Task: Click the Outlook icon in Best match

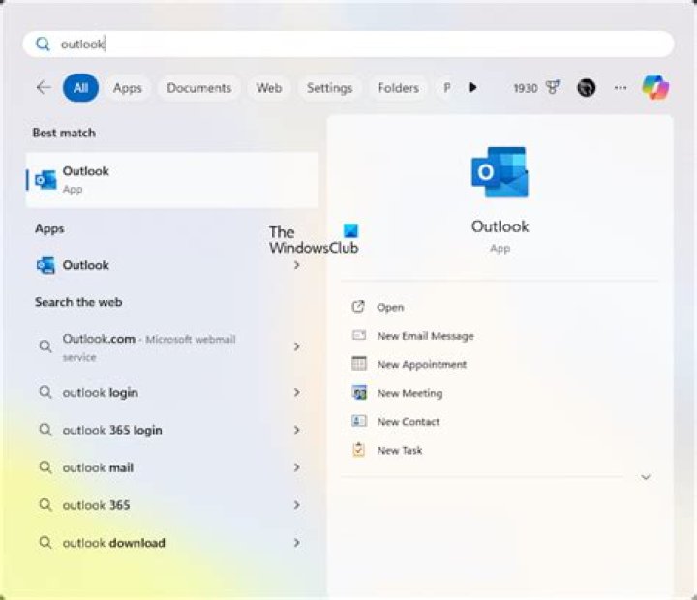Action: [45, 180]
